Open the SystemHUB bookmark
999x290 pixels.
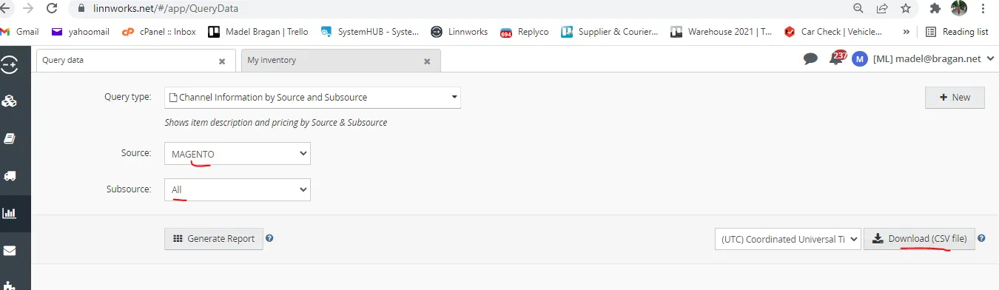pos(369,32)
